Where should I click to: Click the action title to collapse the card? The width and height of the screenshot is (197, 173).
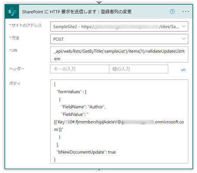click(x=77, y=12)
